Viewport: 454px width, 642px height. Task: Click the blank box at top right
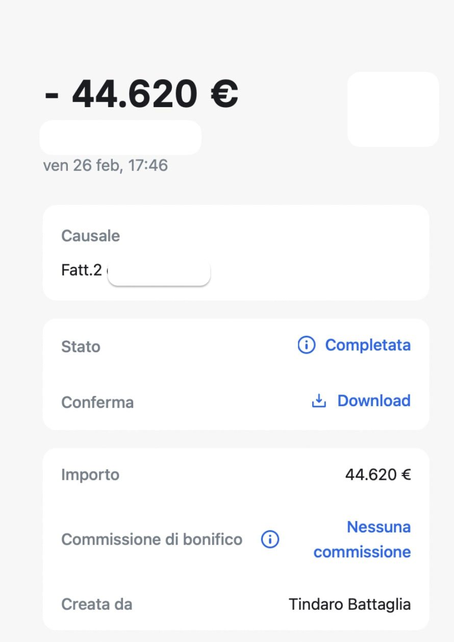point(393,109)
